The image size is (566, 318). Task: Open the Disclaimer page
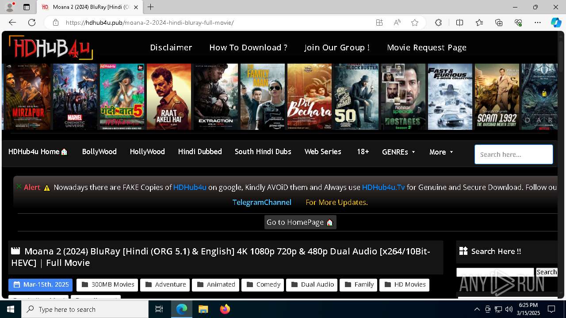coord(171,47)
